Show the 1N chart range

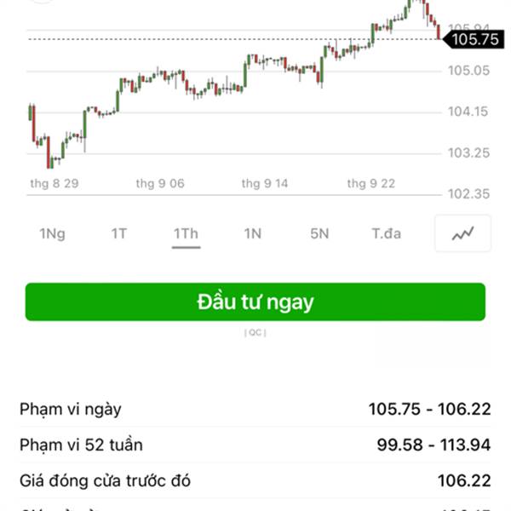(x=252, y=233)
